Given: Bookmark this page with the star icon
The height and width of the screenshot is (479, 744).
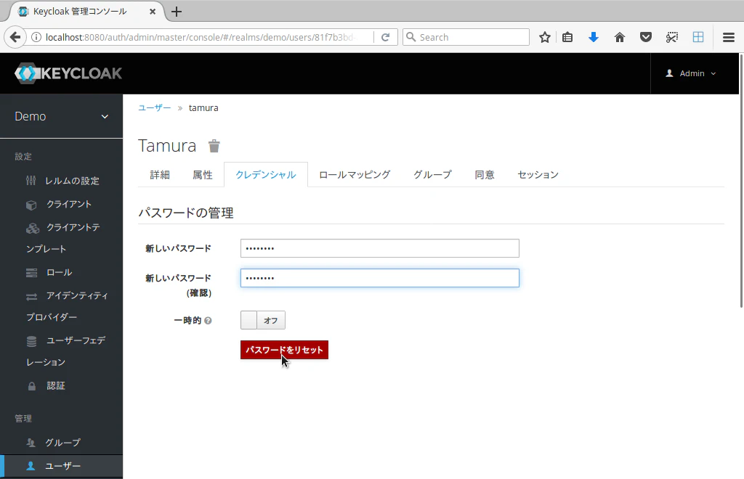Looking at the screenshot, I should (x=545, y=37).
